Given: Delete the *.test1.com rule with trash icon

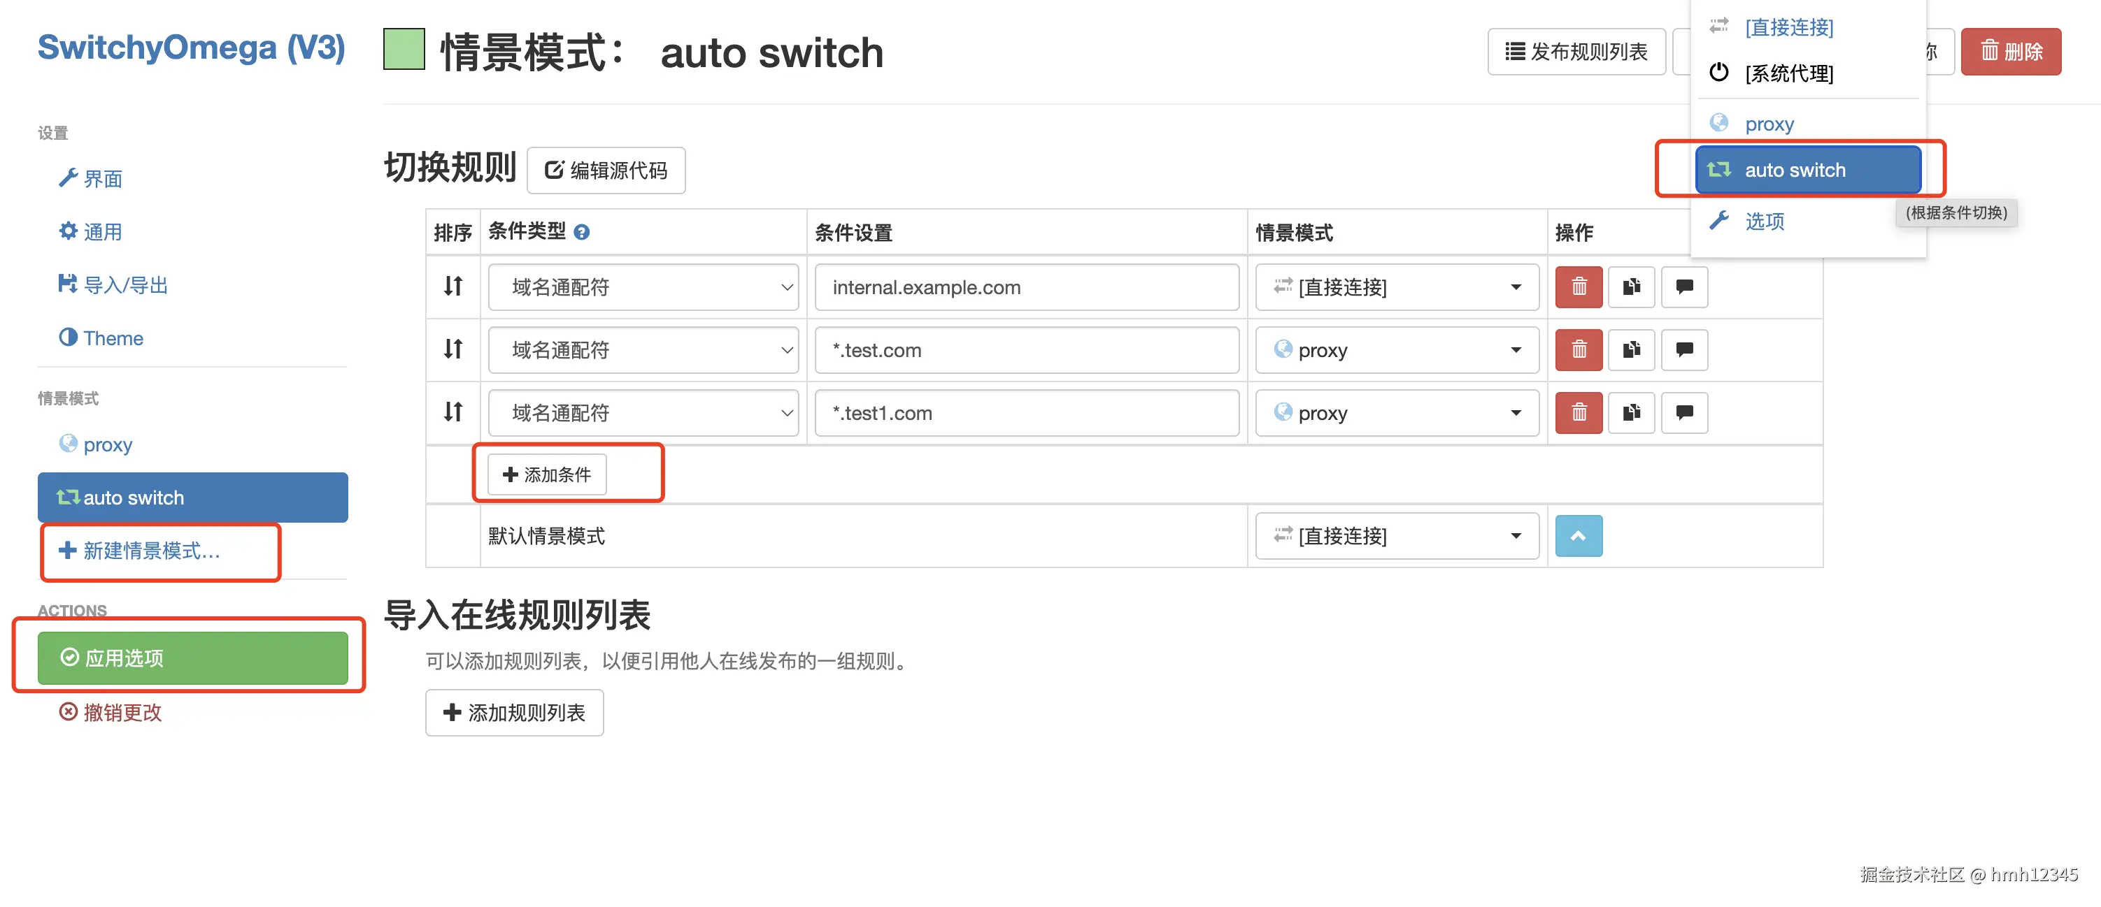Looking at the screenshot, I should click(1578, 412).
